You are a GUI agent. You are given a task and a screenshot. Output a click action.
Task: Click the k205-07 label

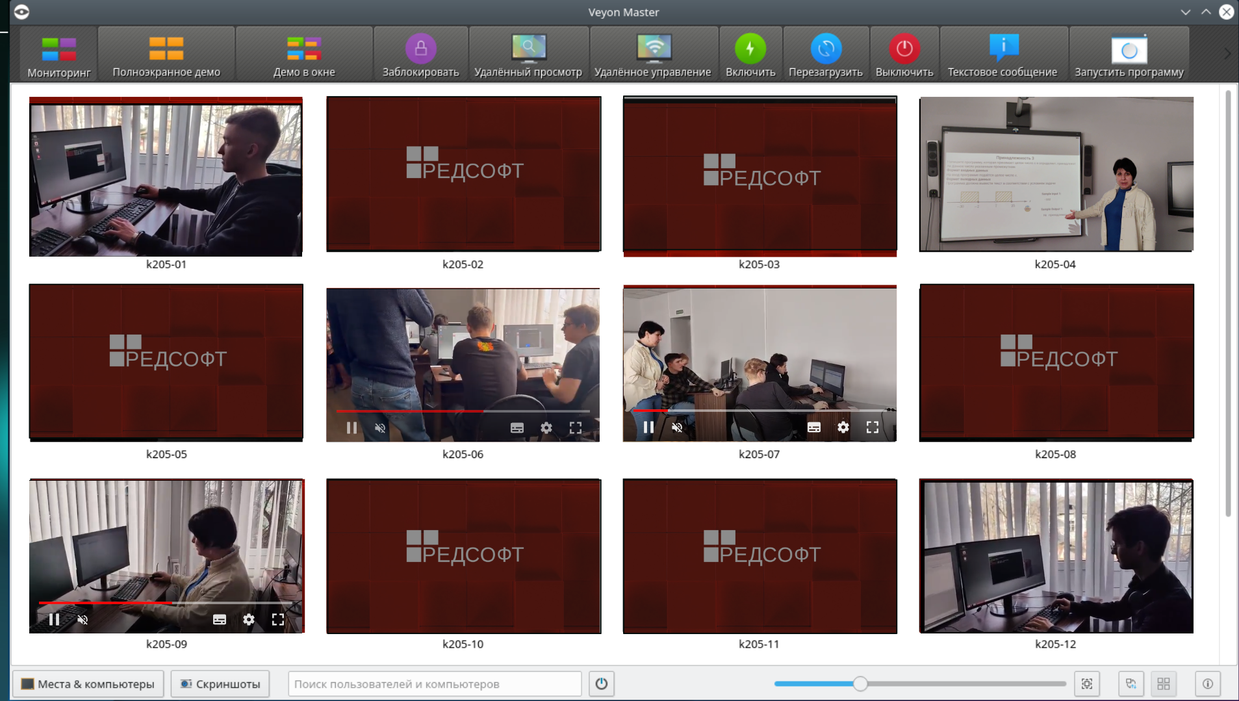pos(759,454)
